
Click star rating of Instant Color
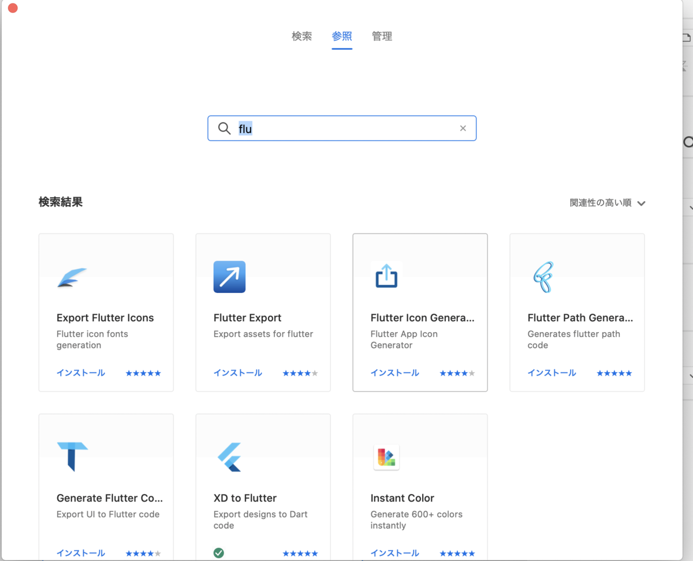[457, 553]
